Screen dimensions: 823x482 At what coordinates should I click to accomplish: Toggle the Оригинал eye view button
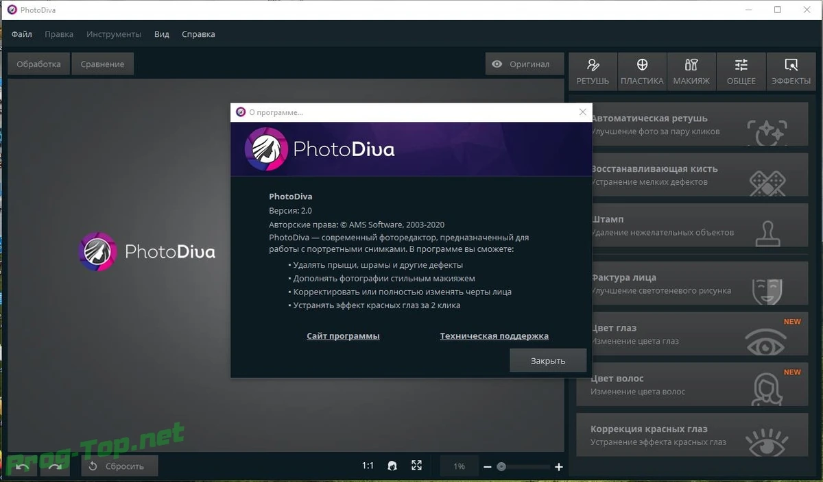525,64
